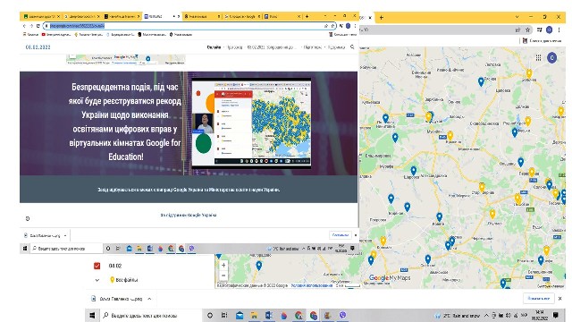This screenshot has height=322, width=572.
Task: Open the Mail app in the bottom taskbar
Action: tap(240, 315)
